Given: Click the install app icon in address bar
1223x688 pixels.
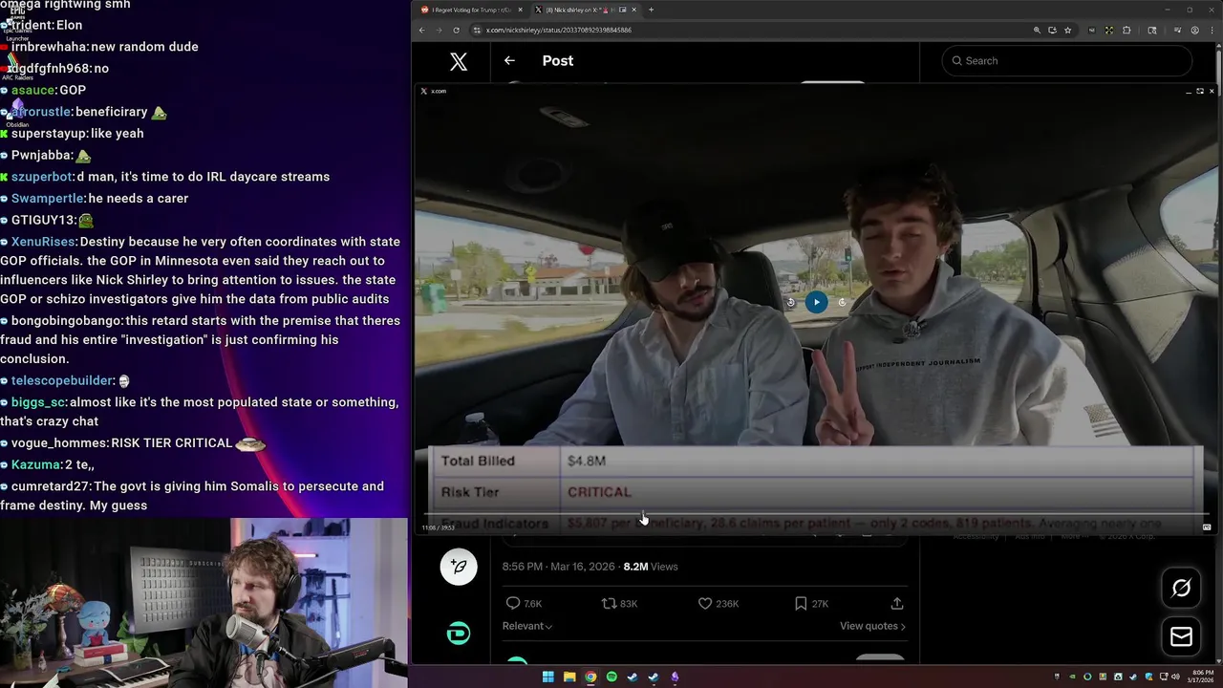Looking at the screenshot, I should point(1052,30).
